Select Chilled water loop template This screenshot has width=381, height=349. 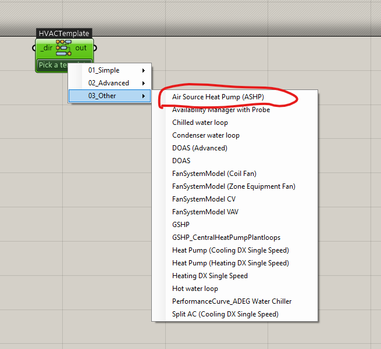tap(200, 123)
